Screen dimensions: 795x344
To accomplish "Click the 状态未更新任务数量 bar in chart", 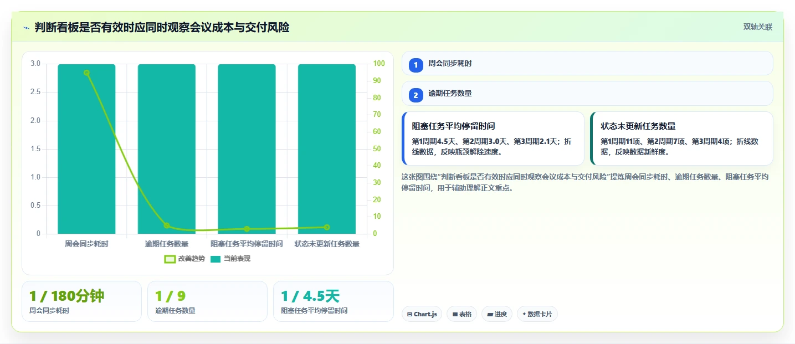I will pos(327,149).
